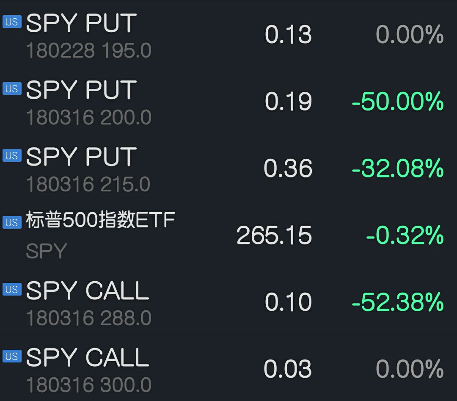457x401 pixels.
Task: Select SPY CALL 180316 288.0 option
Action: tap(228, 301)
